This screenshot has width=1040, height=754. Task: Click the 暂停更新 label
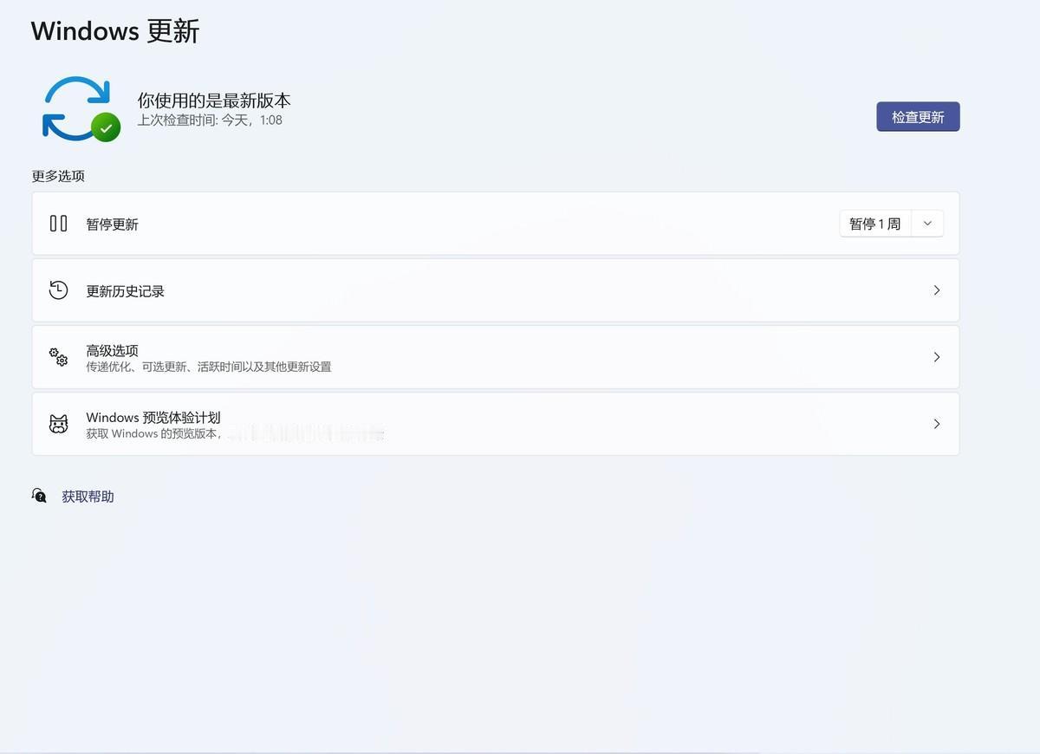coord(112,224)
